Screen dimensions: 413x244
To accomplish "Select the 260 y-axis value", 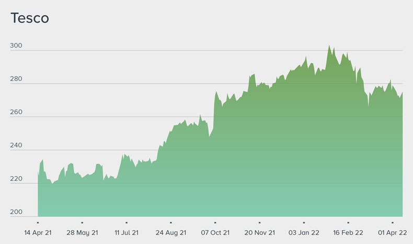I will pos(16,112).
